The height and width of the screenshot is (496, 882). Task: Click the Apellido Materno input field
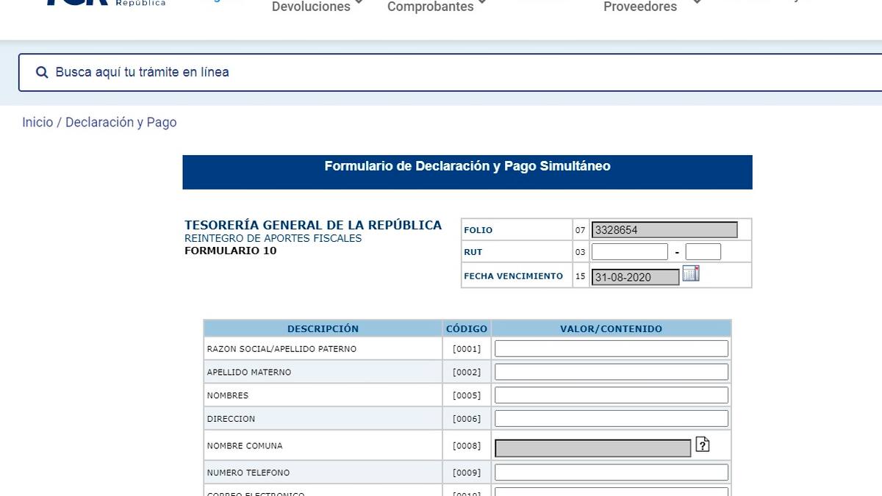pyautogui.click(x=612, y=372)
